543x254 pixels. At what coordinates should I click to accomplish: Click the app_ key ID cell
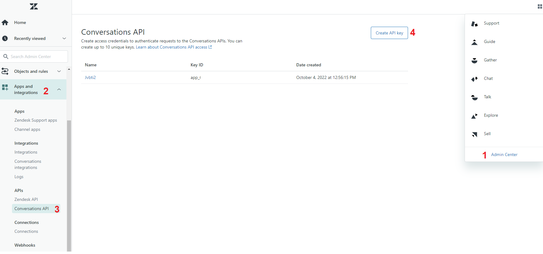(x=196, y=77)
